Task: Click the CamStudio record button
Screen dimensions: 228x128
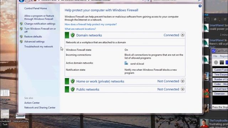Action: [216, 63]
